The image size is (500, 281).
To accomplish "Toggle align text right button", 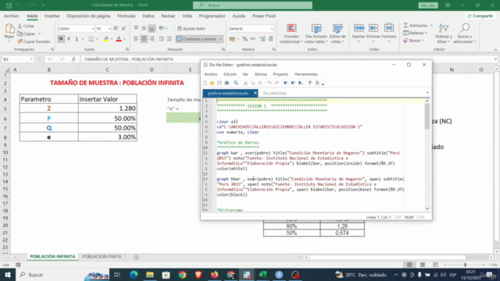I will 152,39.
